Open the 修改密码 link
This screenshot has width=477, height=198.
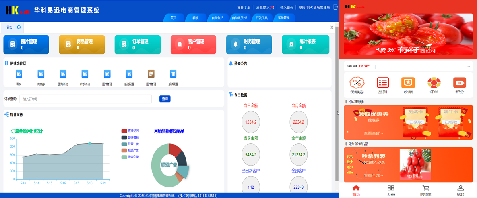[287, 7]
